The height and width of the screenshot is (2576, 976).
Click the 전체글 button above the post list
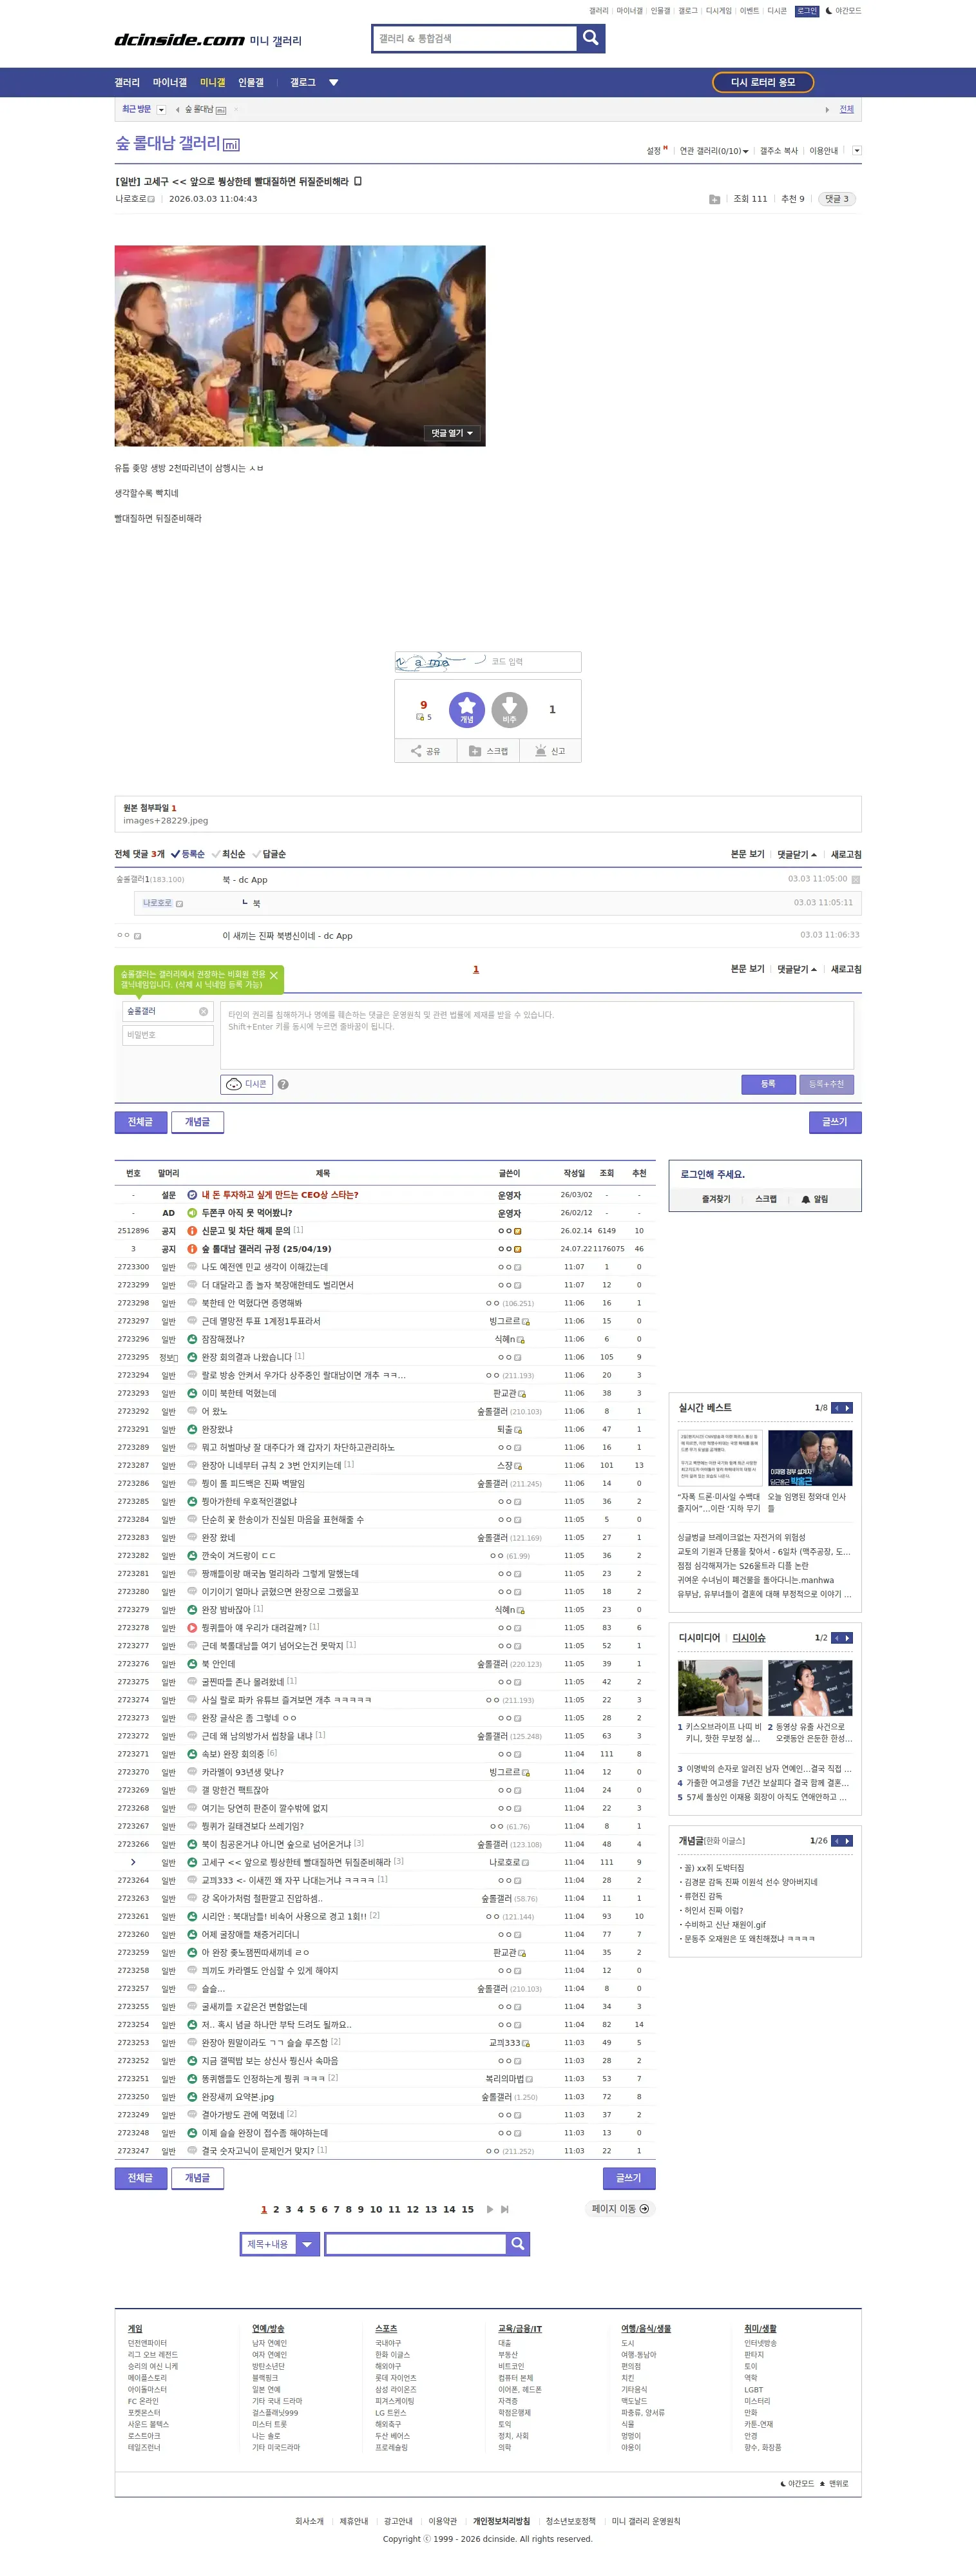coord(140,1122)
